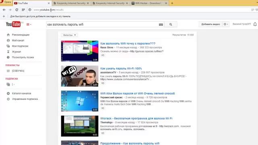Close the YouTube tab
This screenshot has height=145, width=258.
click(x=49, y=3)
